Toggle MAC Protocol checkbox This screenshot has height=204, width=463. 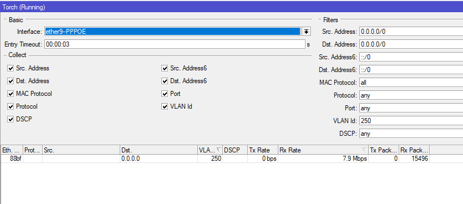click(11, 94)
